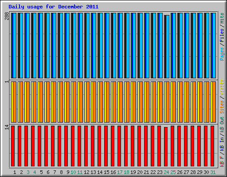Click day label 20 on the bottom axis
This screenshot has height=177, width=227.
[140, 172]
